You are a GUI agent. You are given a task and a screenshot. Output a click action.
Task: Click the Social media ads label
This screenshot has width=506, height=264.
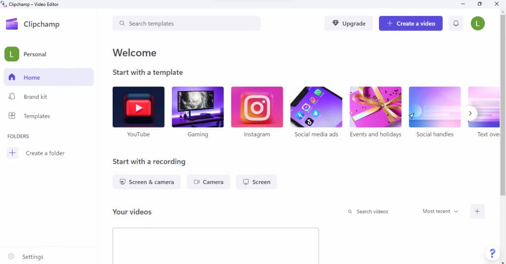[x=316, y=134]
